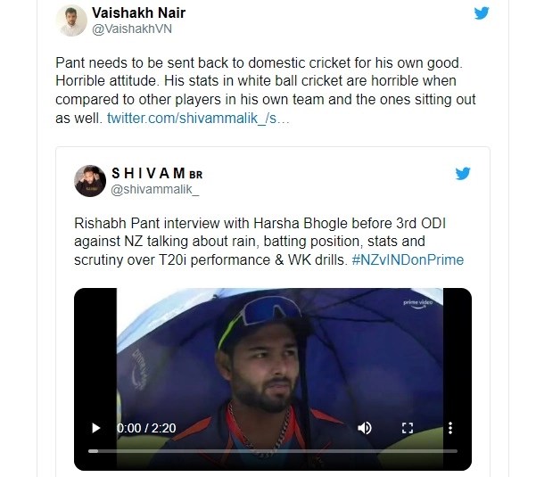Viewport: 536px width, 477px height.
Task: Click the quoted tweet text about Harsha Bhogle
Action: point(268,242)
